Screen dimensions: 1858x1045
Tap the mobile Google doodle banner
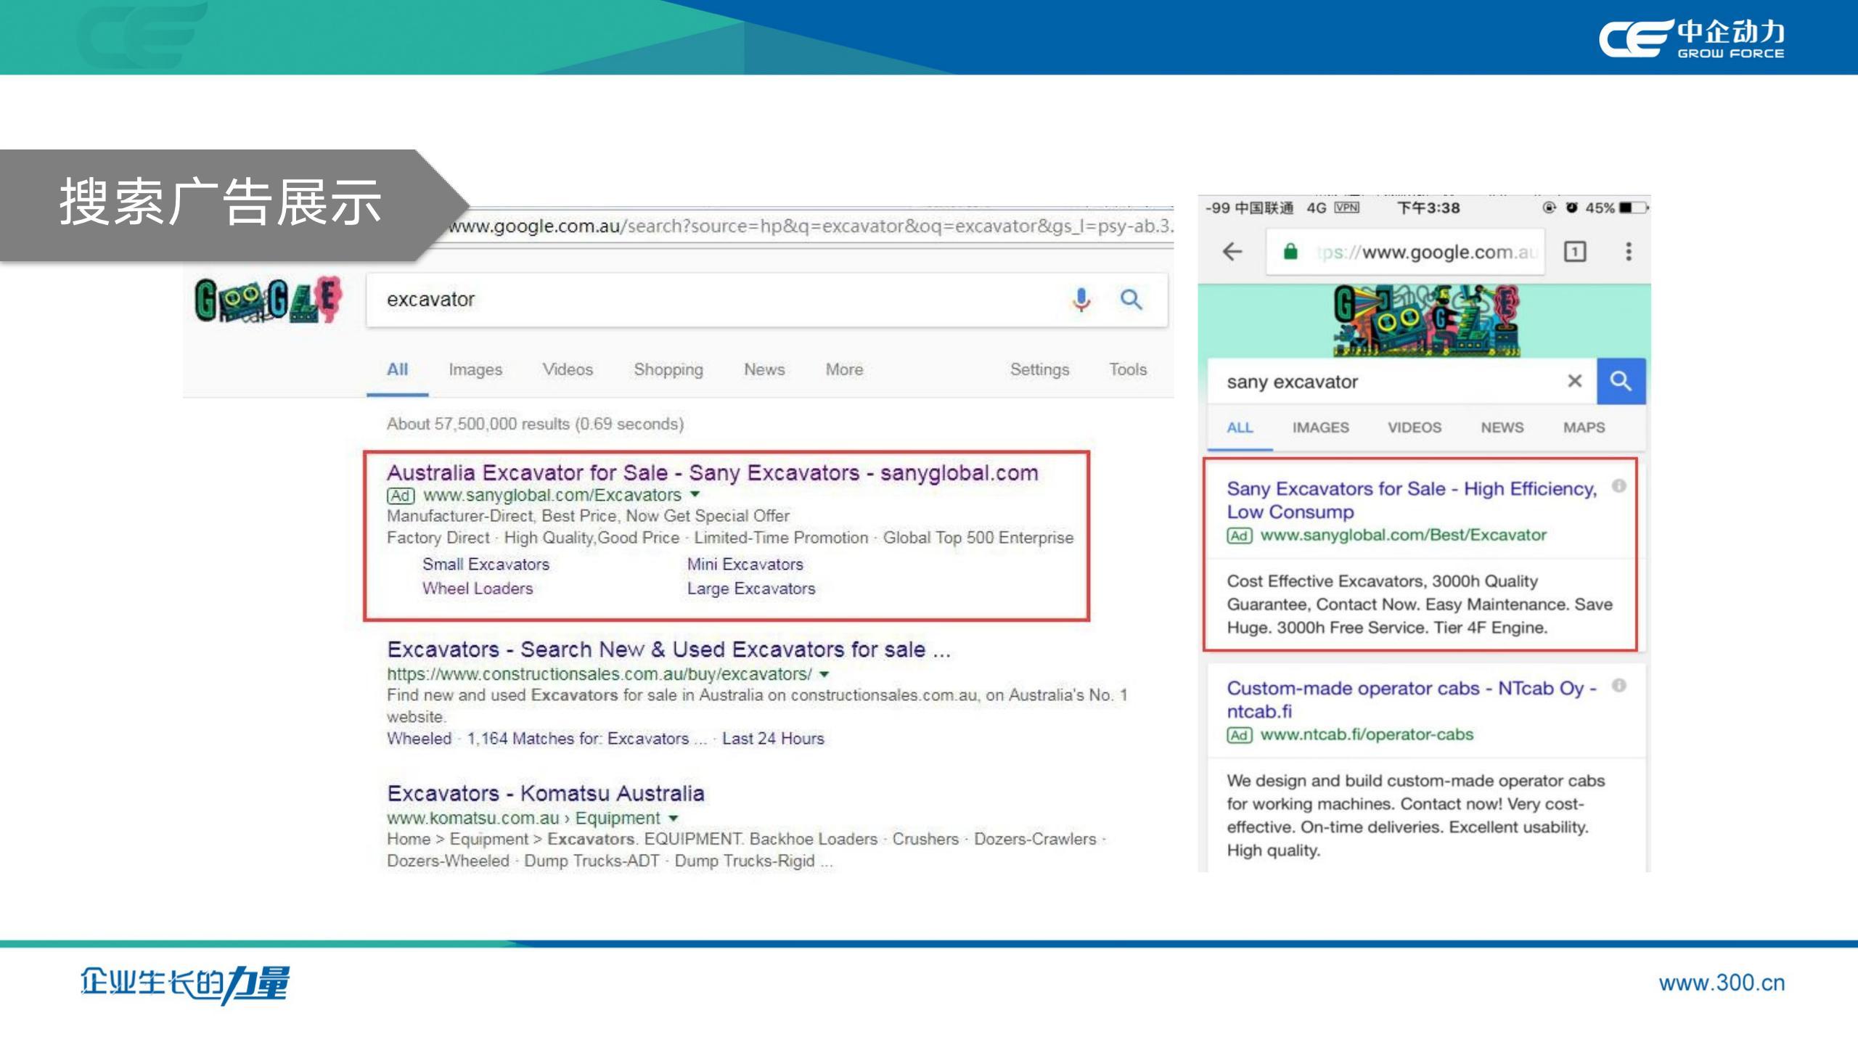click(x=1425, y=320)
